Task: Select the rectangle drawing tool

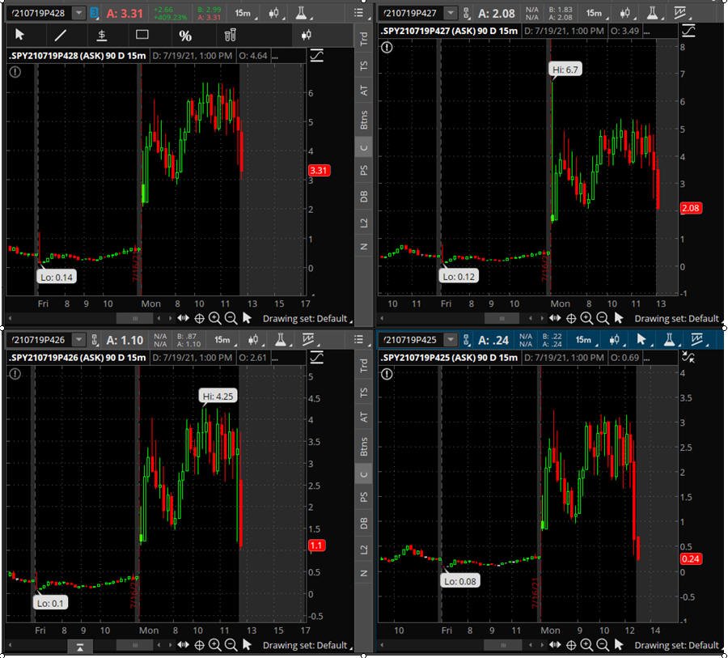Action: [142, 34]
